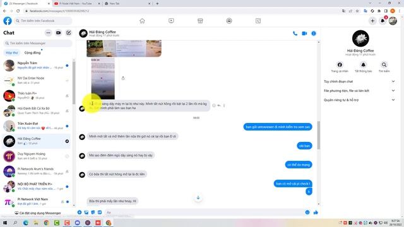Open the Groups icon in top navigation
Viewport: 404px width, 227px height.
pyautogui.click(x=229, y=21)
